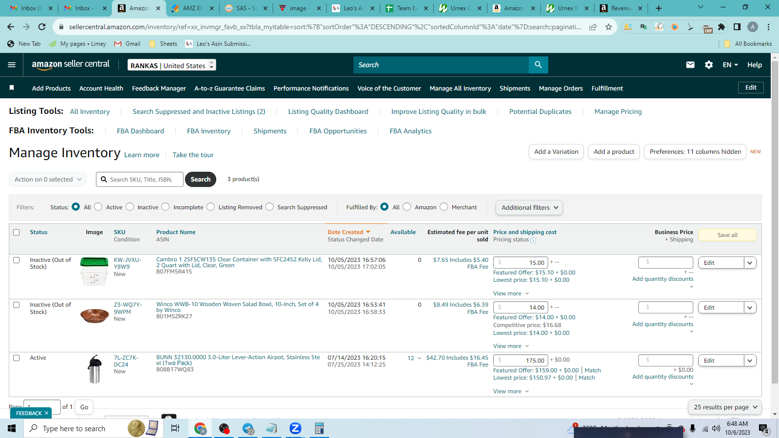The width and height of the screenshot is (779, 438).
Task: Open Chrome three-dot menu
Action: point(769,27)
